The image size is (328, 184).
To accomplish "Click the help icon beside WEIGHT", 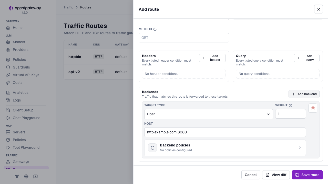I will click(290, 105).
